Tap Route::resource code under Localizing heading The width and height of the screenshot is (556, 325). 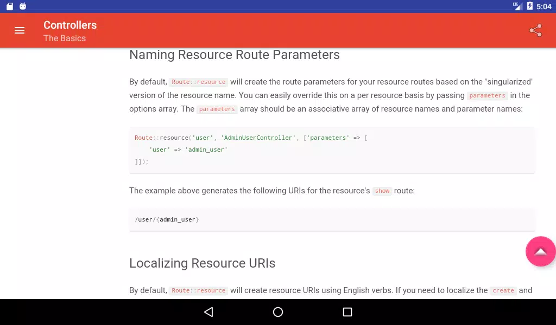point(199,290)
